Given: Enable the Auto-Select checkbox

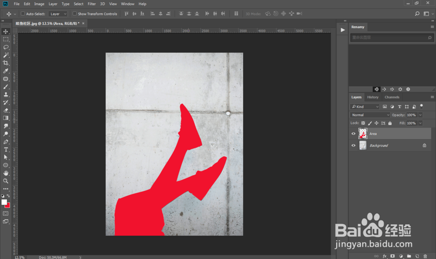Looking at the screenshot, I should click(x=23, y=14).
